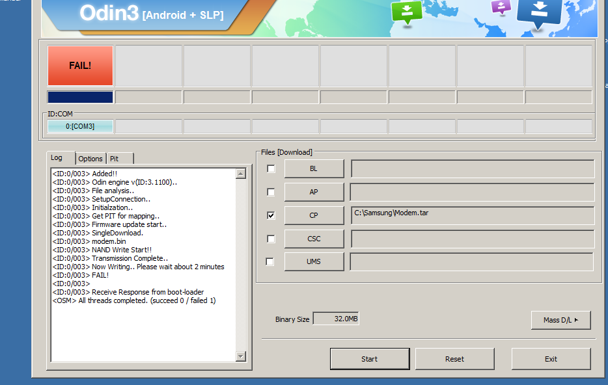This screenshot has height=385, width=608.
Task: Click the 'Binary Size' label
Action: coord(292,319)
